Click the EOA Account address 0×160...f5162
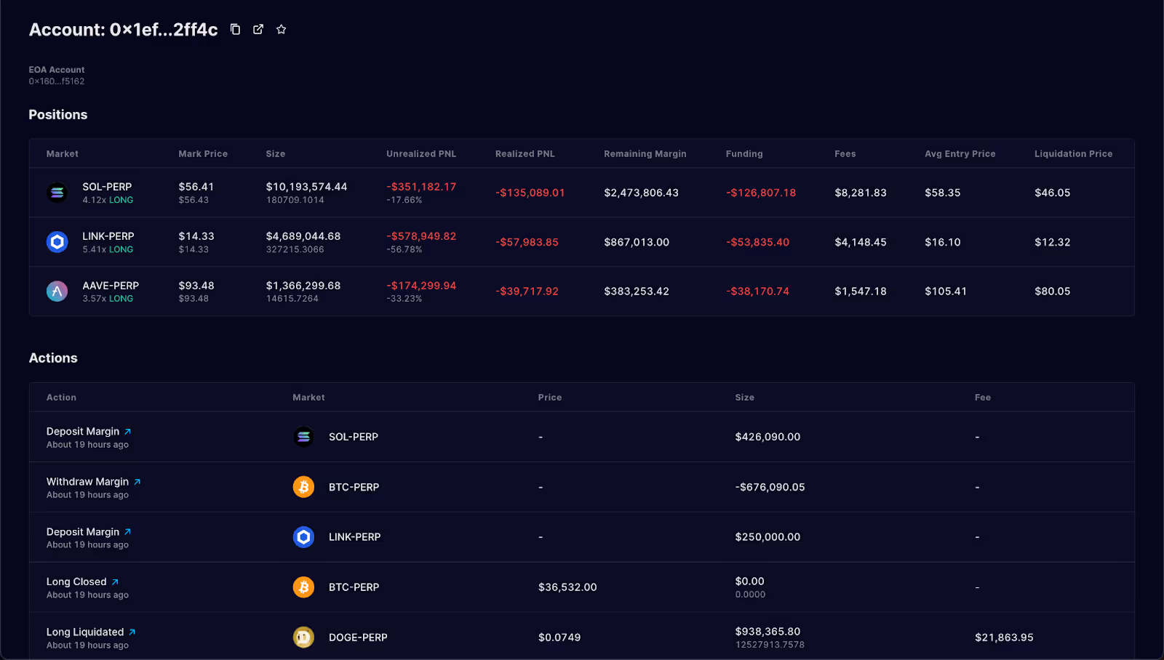Screen dimensions: 1164x660 tap(56, 81)
